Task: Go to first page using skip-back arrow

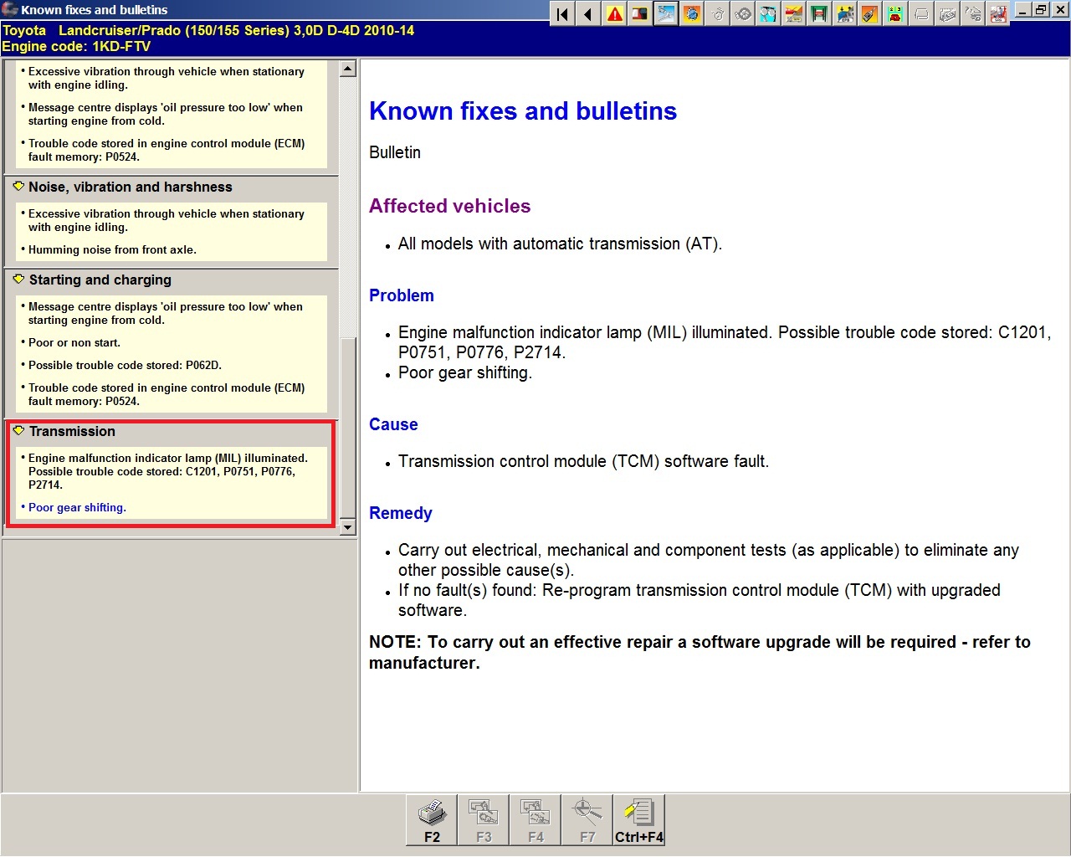Action: [563, 14]
